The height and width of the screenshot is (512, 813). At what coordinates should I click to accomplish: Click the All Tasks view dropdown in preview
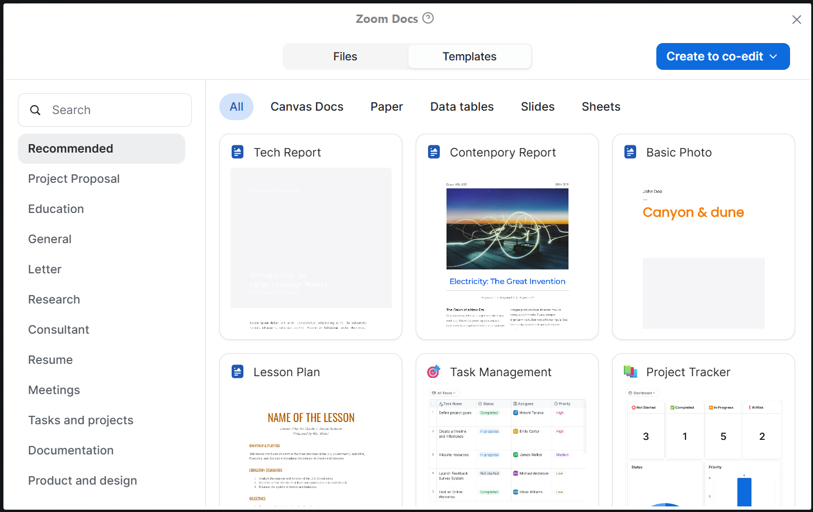pyautogui.click(x=444, y=393)
